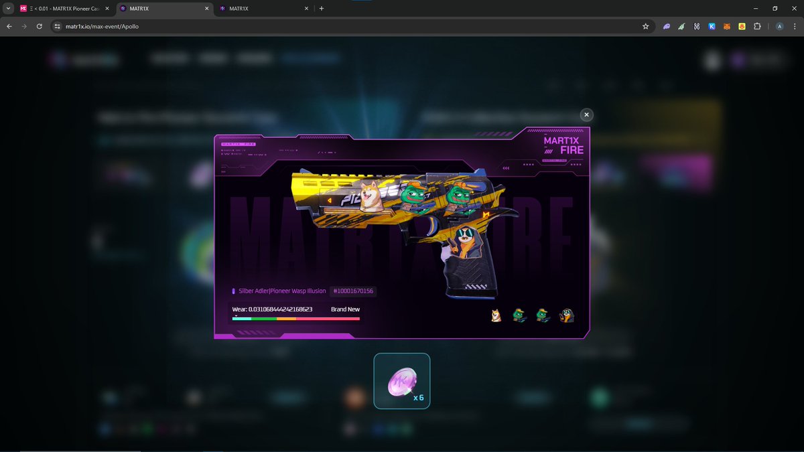This screenshot has width=804, height=452.
Task: Click the hooded penguin sticker icon
Action: pos(567,315)
